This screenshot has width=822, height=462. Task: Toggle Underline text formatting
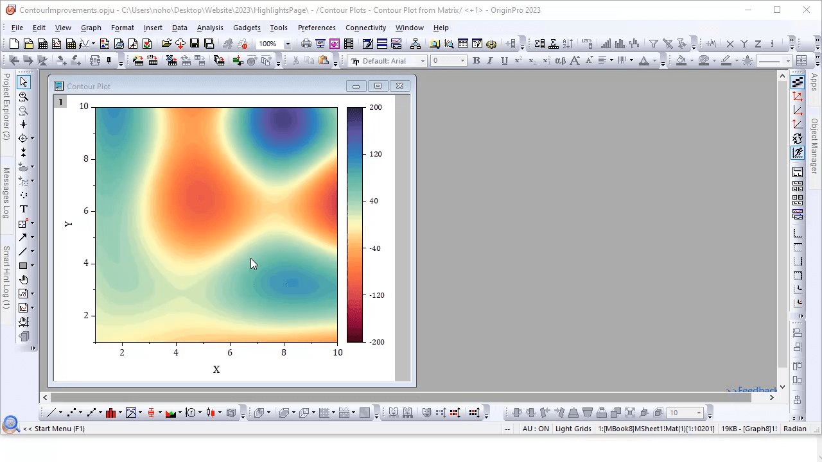click(504, 60)
